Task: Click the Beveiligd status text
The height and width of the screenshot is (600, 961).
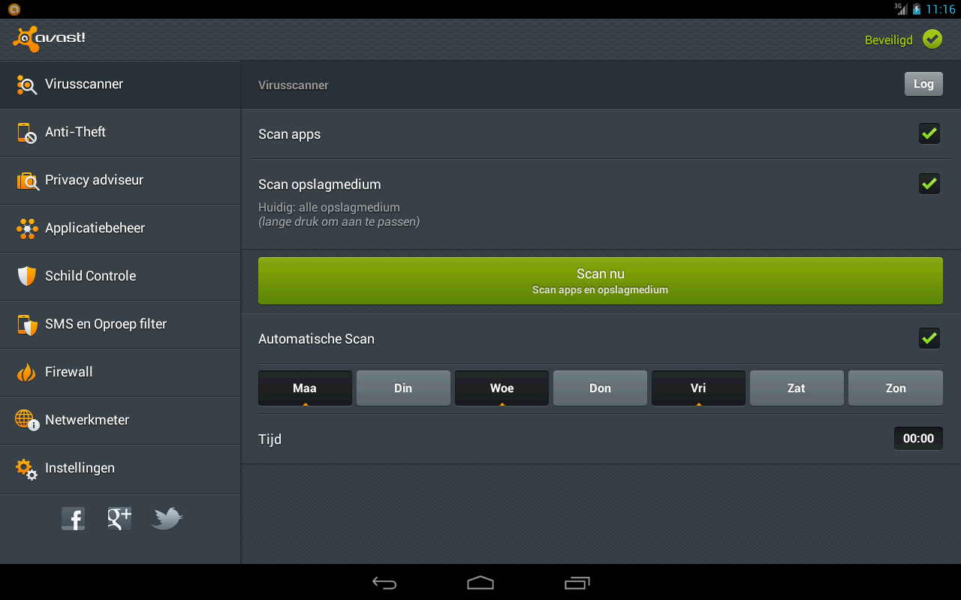Action: point(889,40)
